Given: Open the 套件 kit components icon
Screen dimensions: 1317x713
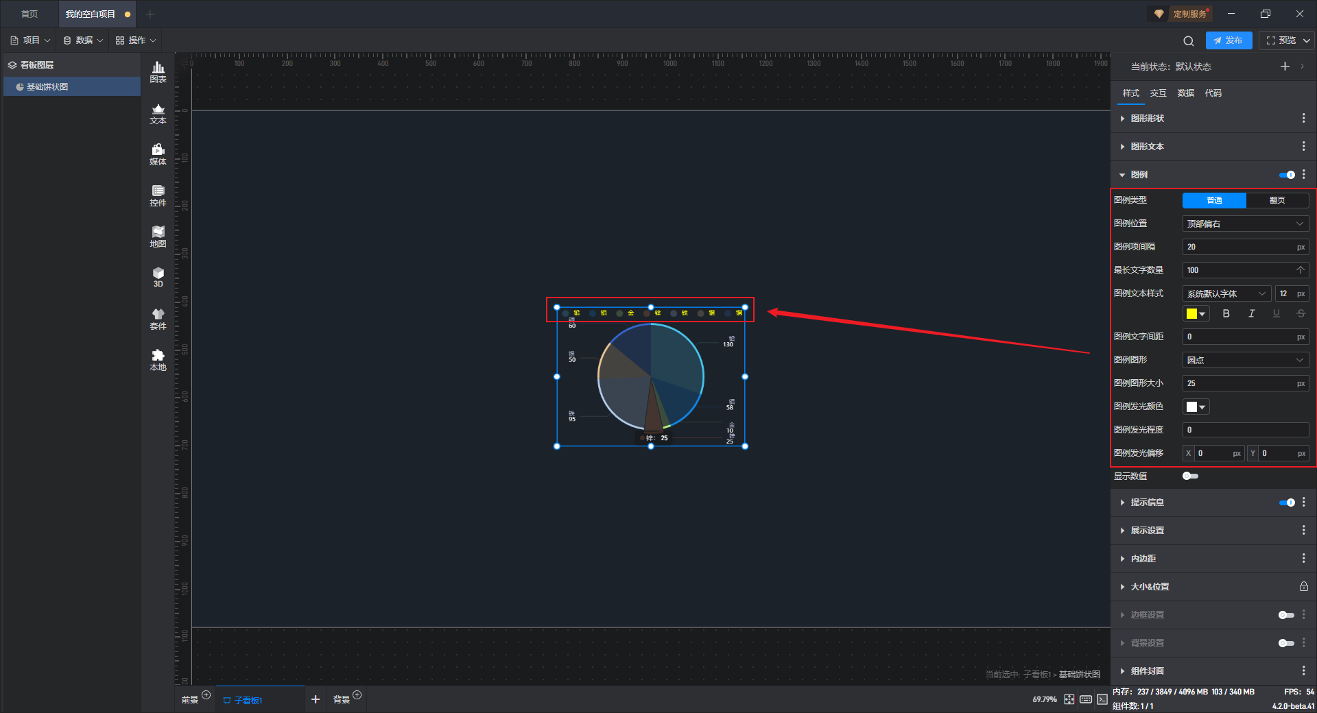Looking at the screenshot, I should tap(158, 319).
